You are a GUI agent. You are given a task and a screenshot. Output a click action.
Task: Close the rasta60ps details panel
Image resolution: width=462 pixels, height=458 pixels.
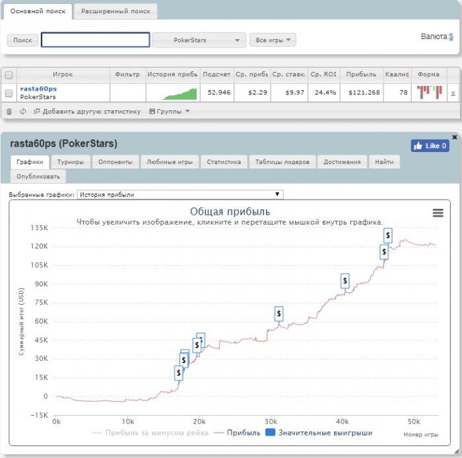[455, 137]
